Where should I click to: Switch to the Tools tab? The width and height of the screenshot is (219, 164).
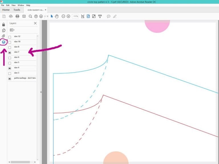[17, 10]
